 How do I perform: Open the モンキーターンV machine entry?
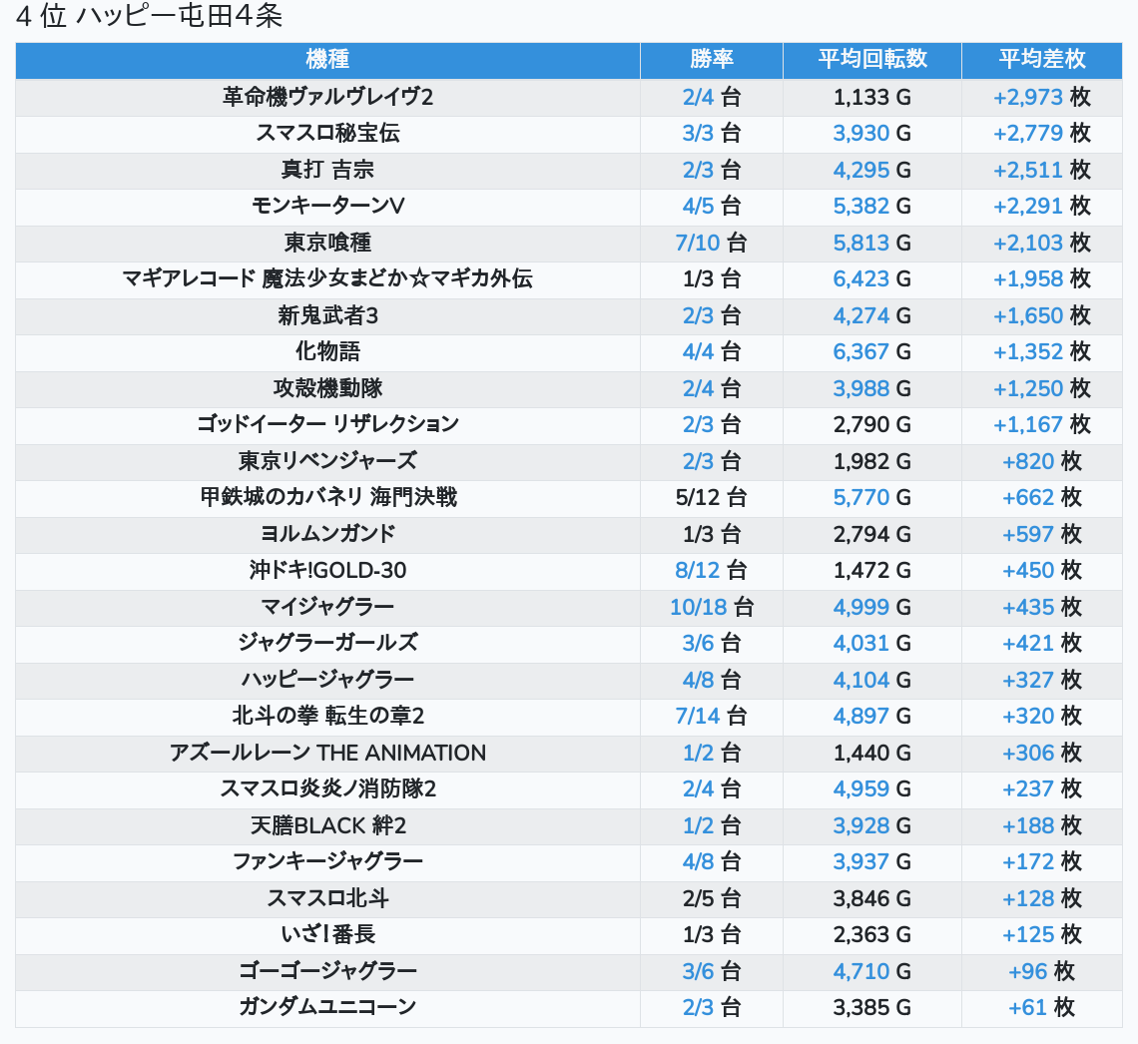tap(327, 206)
